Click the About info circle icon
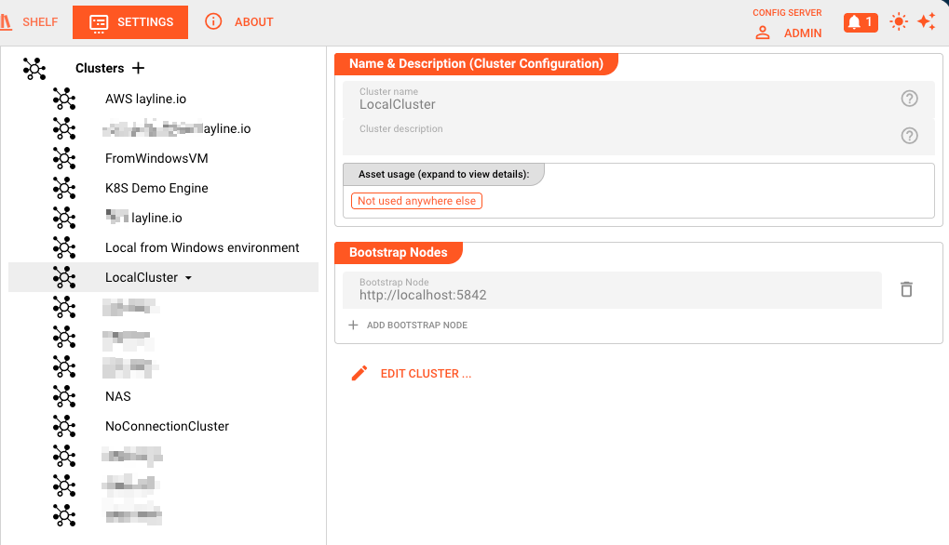 point(213,21)
